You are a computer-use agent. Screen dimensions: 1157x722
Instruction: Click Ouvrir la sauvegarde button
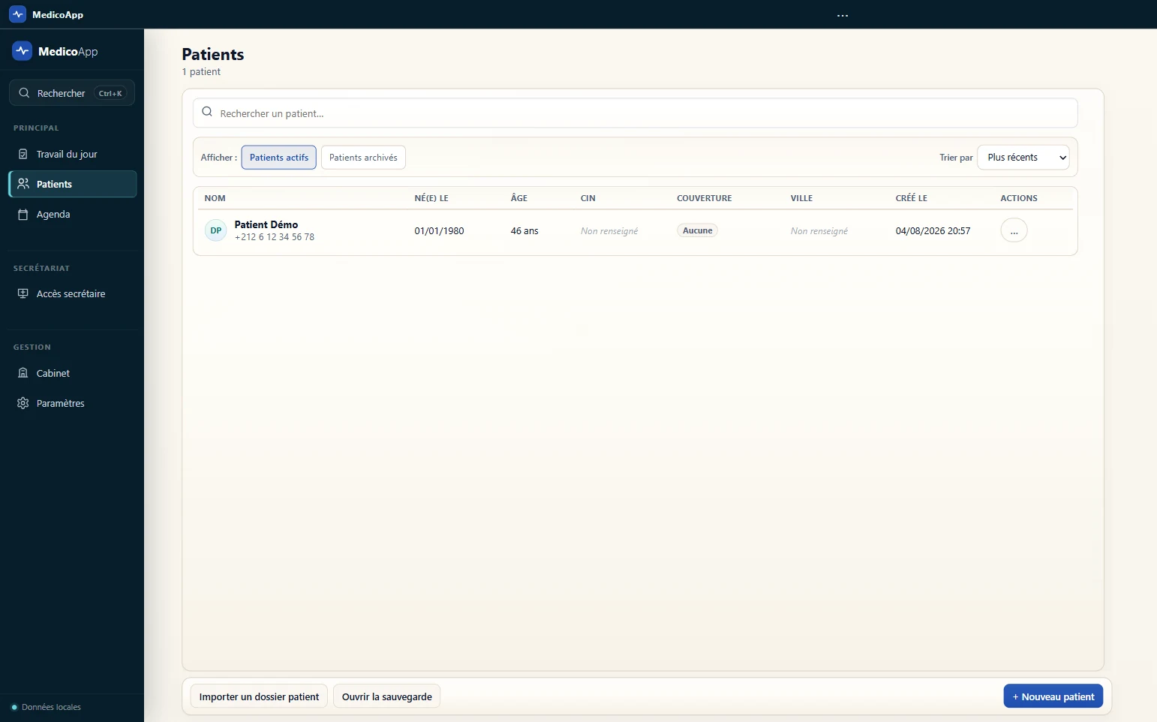coord(387,696)
